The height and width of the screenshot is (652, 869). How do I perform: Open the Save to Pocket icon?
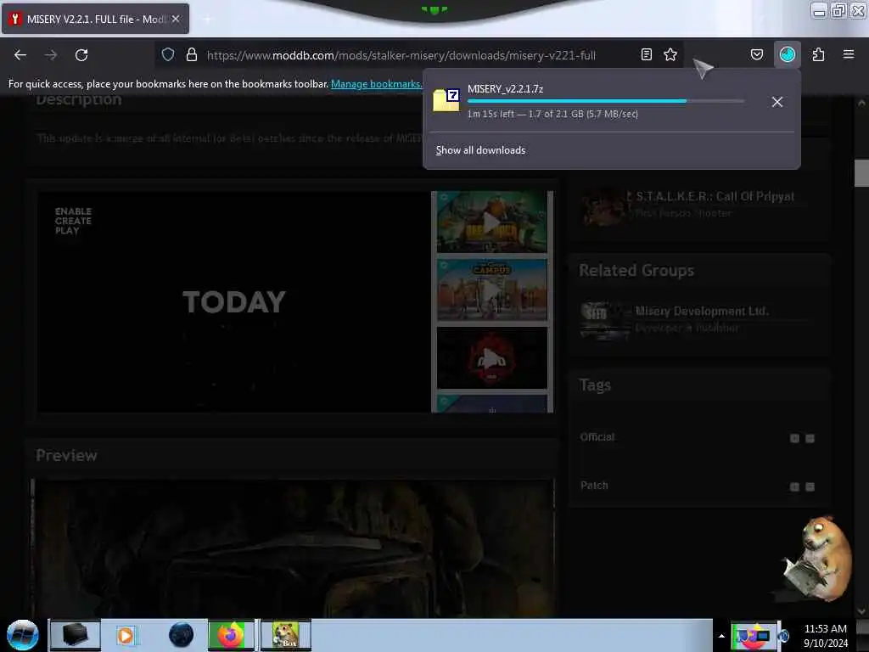pyautogui.click(x=756, y=54)
